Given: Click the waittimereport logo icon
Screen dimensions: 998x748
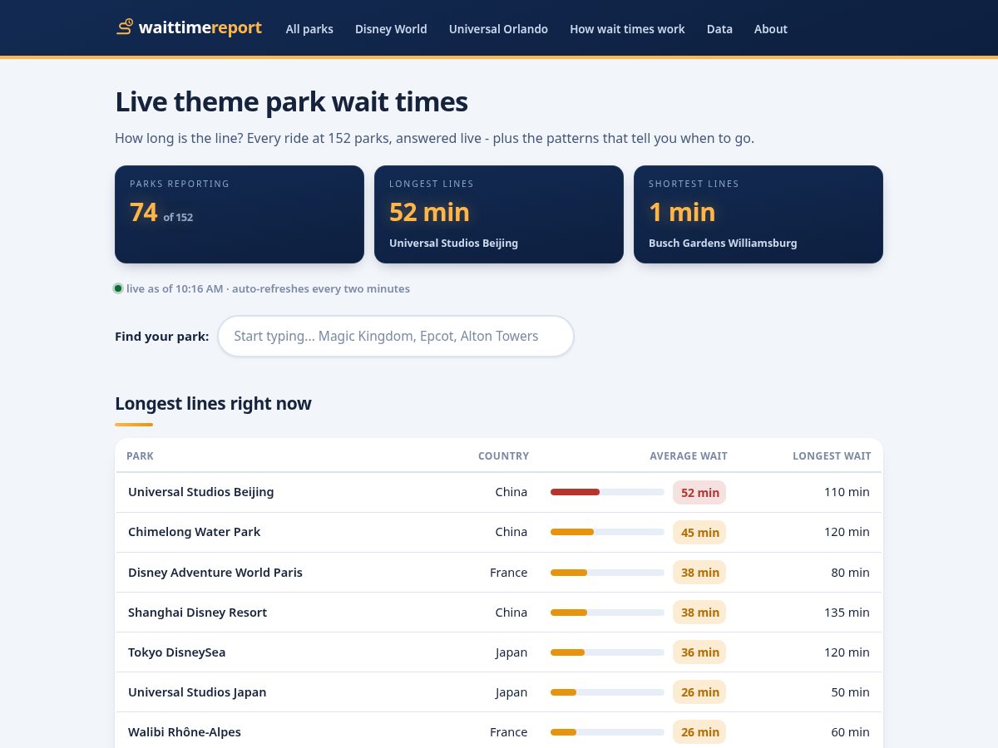Looking at the screenshot, I should pyautogui.click(x=125, y=27).
